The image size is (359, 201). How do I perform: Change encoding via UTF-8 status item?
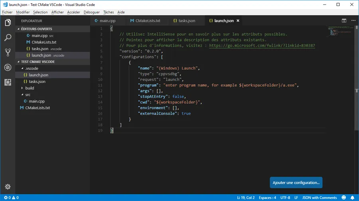tap(285, 197)
